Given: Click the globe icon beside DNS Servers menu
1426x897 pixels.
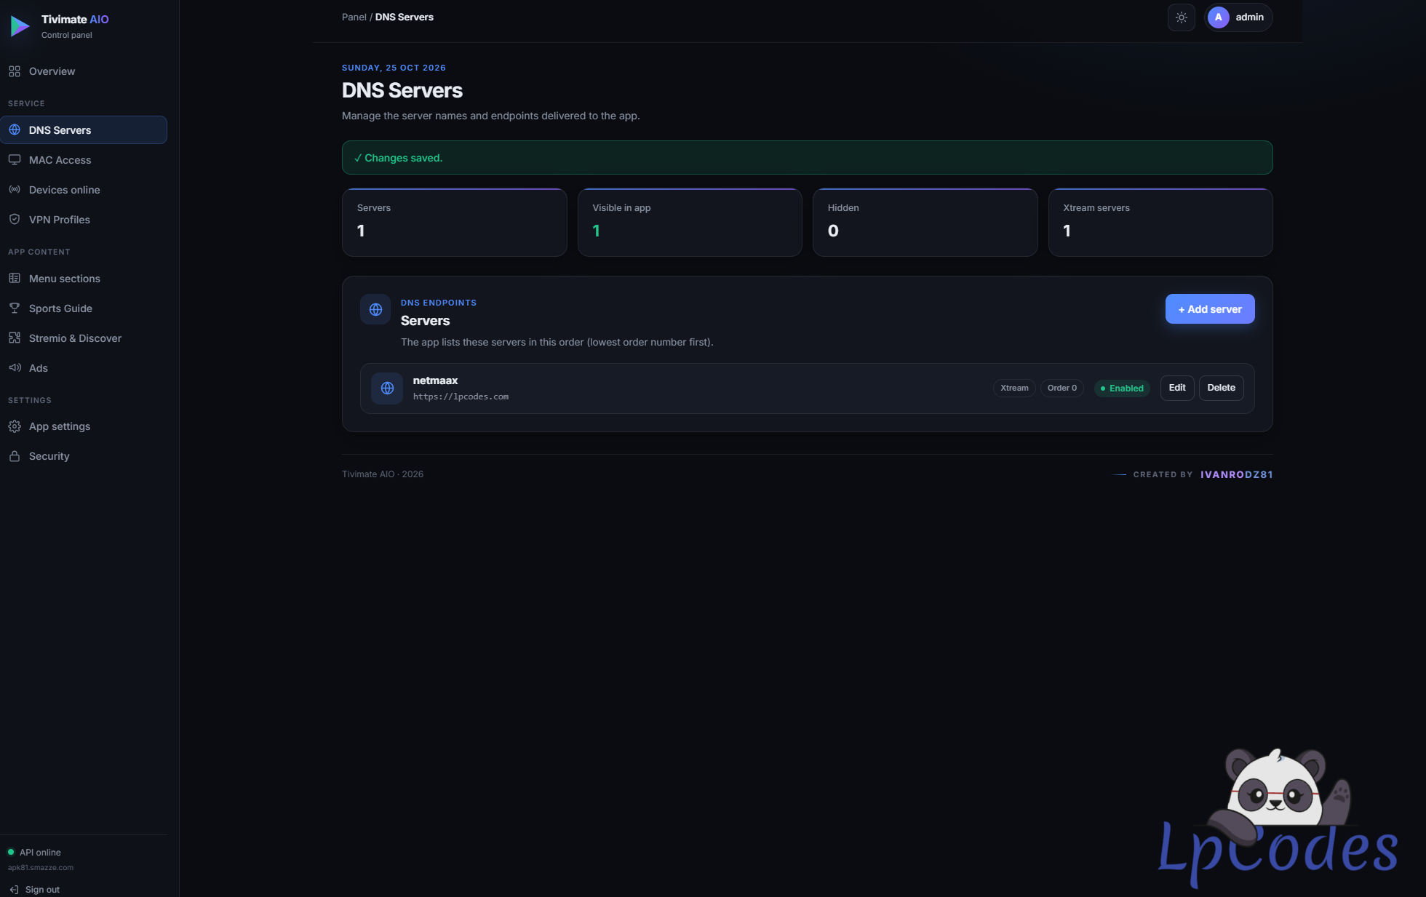Looking at the screenshot, I should click(x=15, y=130).
